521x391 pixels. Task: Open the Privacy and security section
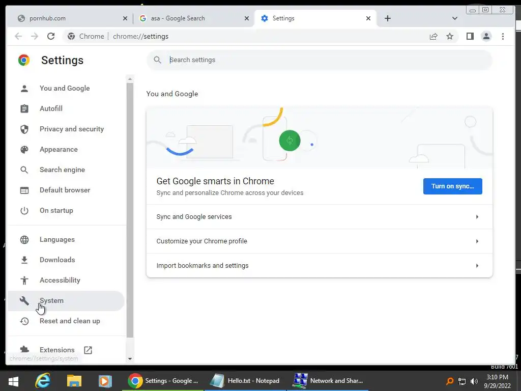click(66, 129)
